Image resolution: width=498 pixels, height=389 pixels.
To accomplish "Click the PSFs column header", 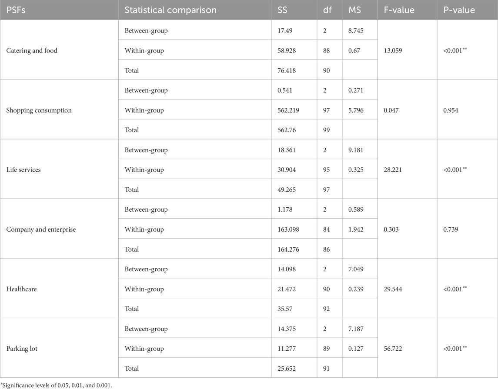I will tap(16, 10).
